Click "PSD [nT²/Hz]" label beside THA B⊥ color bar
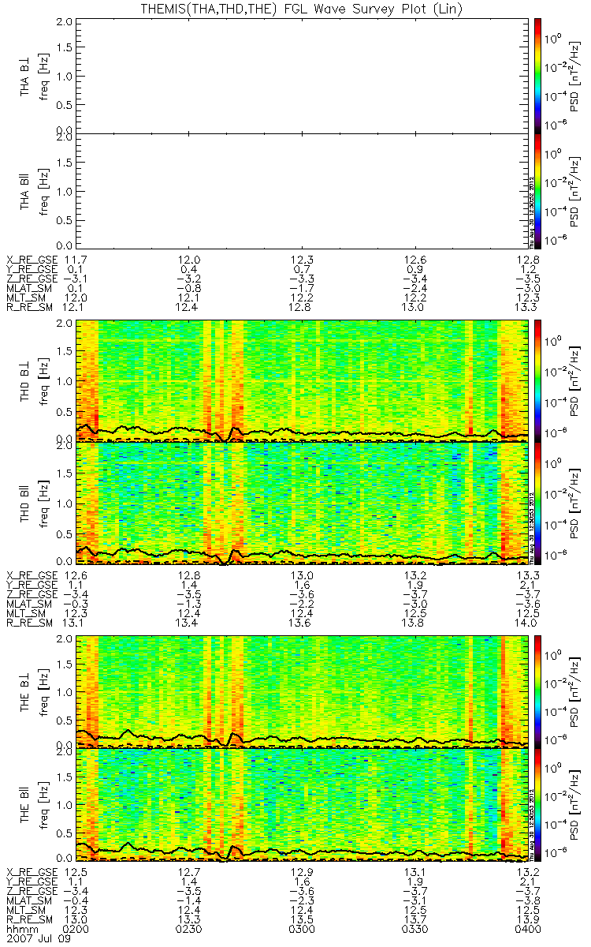591x947 pixels. pos(576,77)
